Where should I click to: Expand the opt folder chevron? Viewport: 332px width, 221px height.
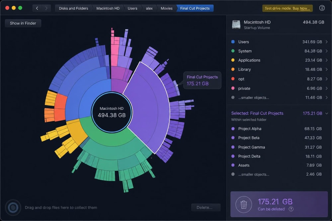coord(327,79)
